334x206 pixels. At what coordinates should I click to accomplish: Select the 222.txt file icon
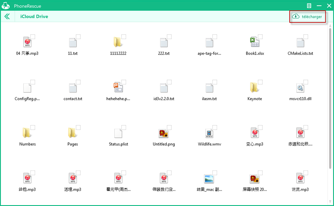[164, 42]
